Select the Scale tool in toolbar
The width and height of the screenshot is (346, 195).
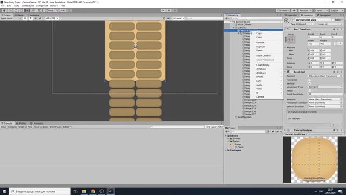(x=22, y=10)
